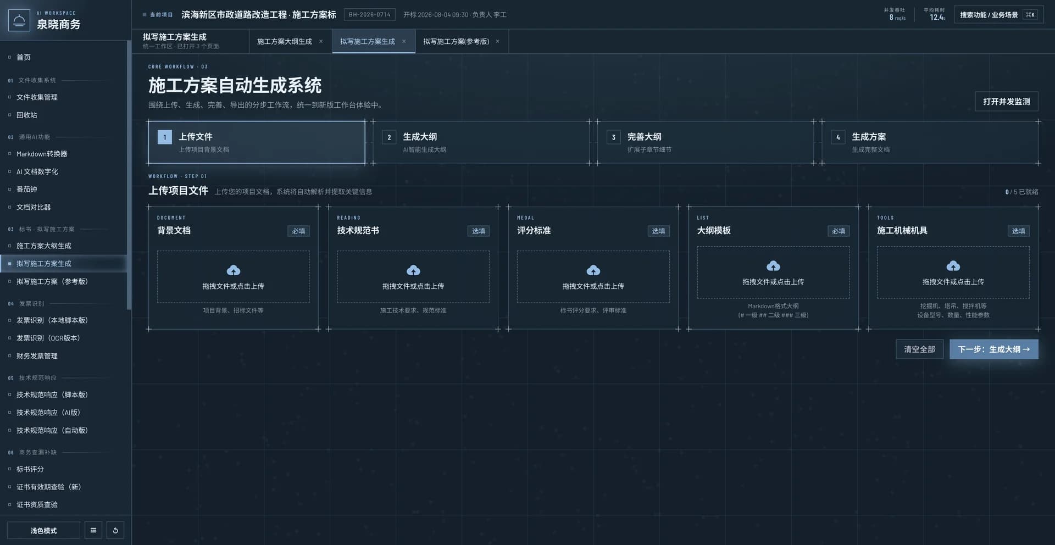Open AI 文档数字化 in sidebar
The image size is (1055, 545).
pos(63,171)
